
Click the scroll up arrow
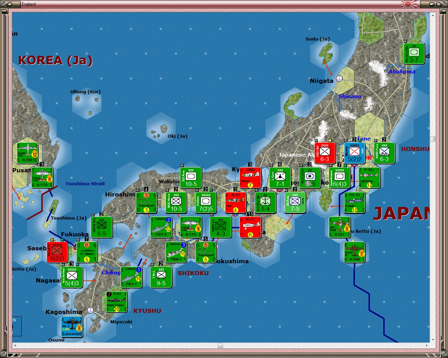pos(433,15)
